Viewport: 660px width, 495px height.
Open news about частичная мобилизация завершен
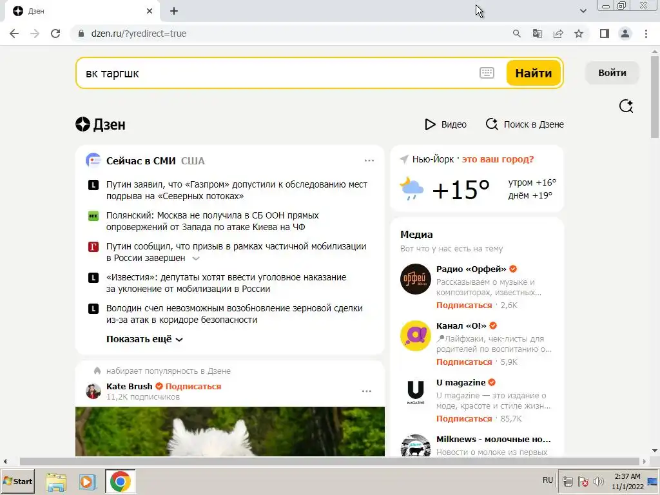pyautogui.click(x=236, y=252)
